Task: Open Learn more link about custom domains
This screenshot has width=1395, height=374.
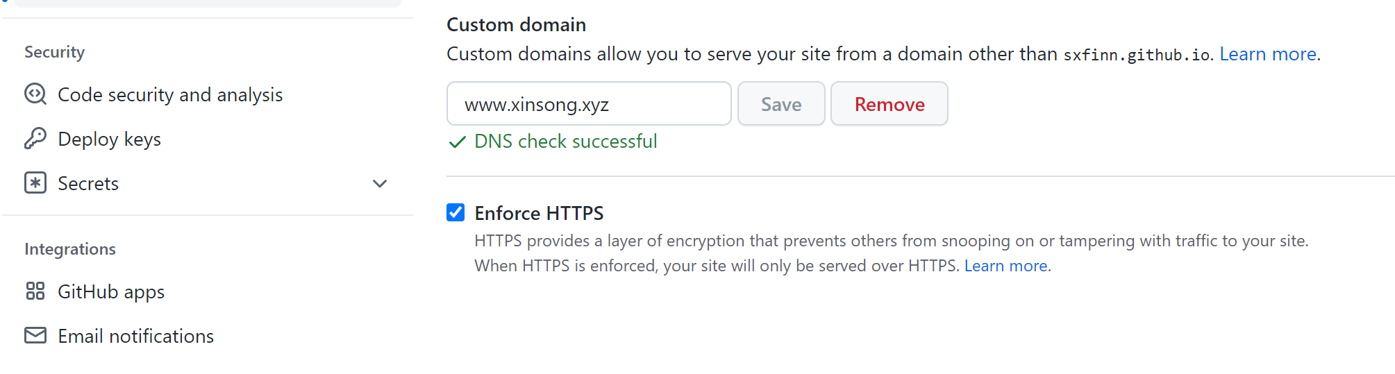Action: (1268, 54)
